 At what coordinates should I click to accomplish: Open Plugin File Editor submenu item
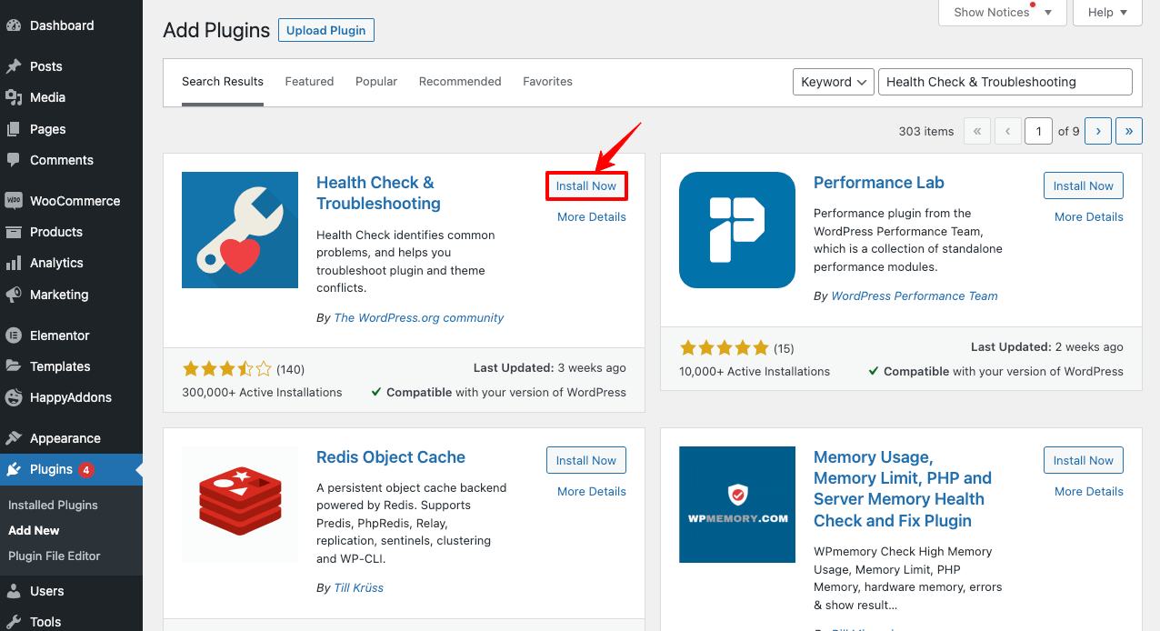coord(55,556)
